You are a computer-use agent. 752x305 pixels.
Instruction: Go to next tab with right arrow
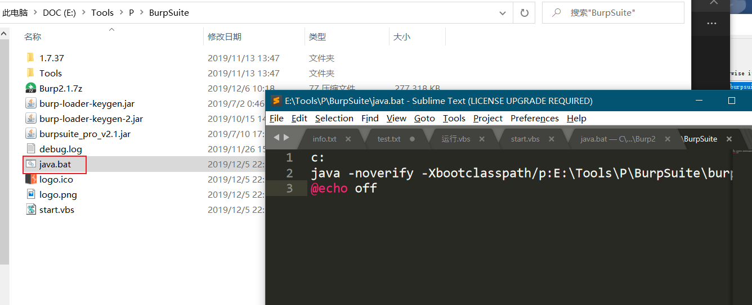click(287, 138)
